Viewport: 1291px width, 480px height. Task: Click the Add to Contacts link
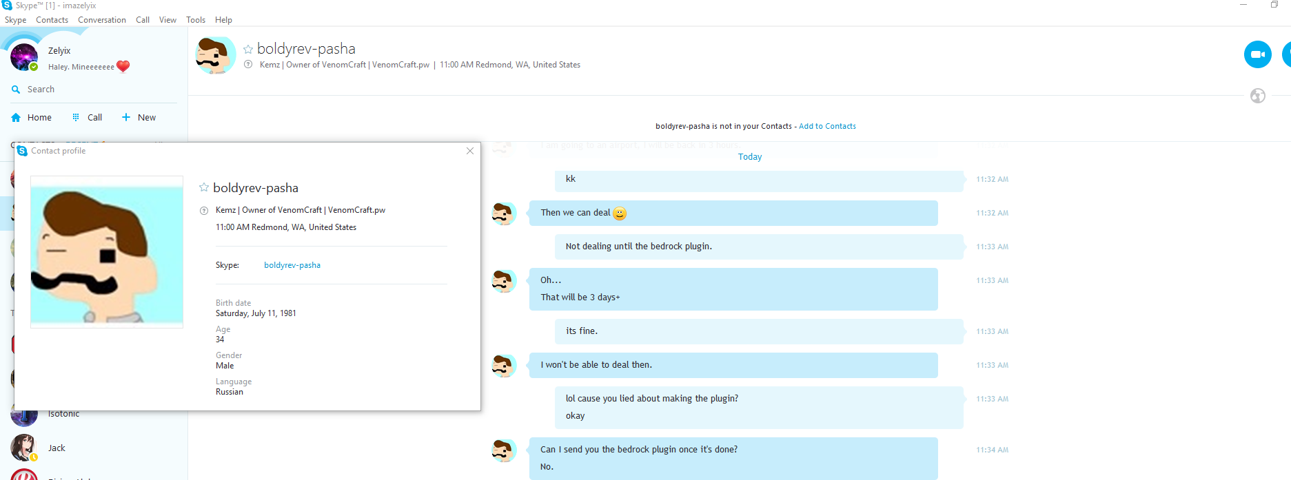pyautogui.click(x=827, y=126)
